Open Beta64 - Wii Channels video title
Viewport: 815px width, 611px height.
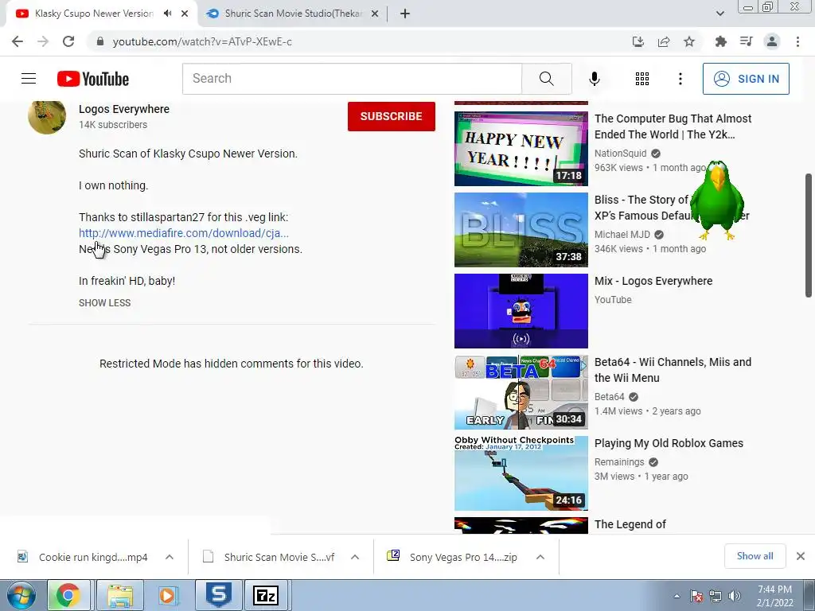[x=673, y=370]
